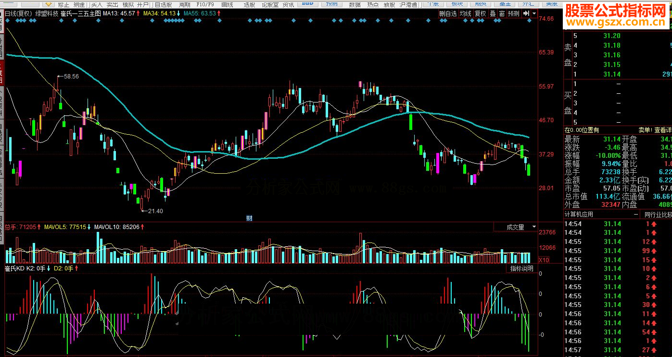Image resolution: width=672 pixels, height=357 pixels.
Task: Click the 财 financial marker below the chart
Action: (x=249, y=218)
